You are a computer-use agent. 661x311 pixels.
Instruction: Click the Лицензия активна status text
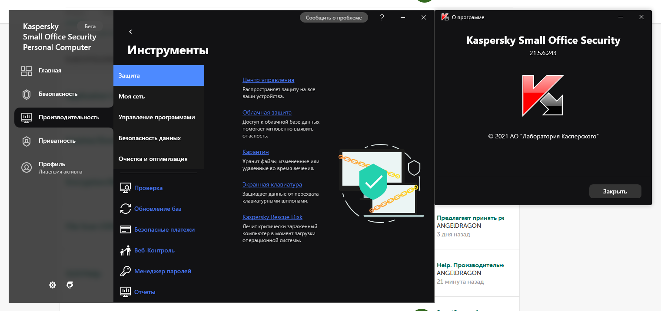60,172
